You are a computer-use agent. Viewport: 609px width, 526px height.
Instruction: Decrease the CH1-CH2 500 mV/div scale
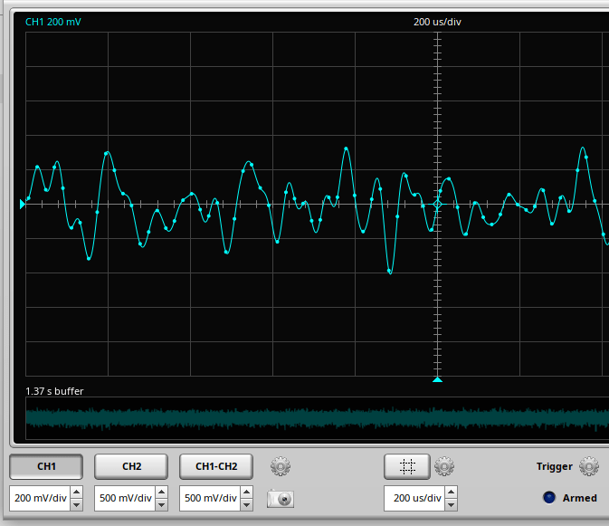click(247, 504)
